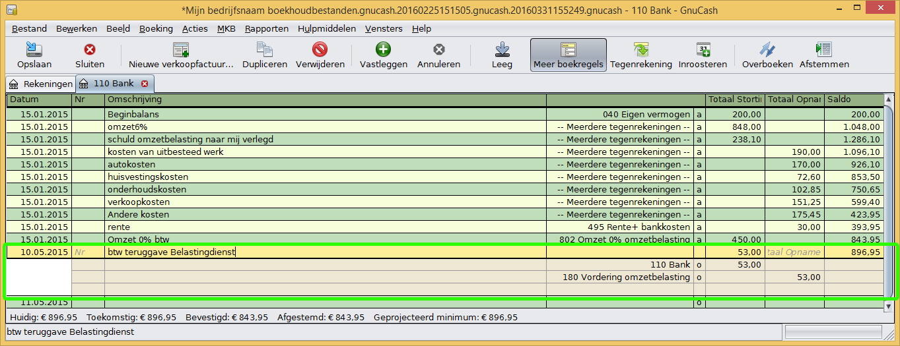Select 'schuld omzetbelasting naar mij verlegd' row

[445, 139]
